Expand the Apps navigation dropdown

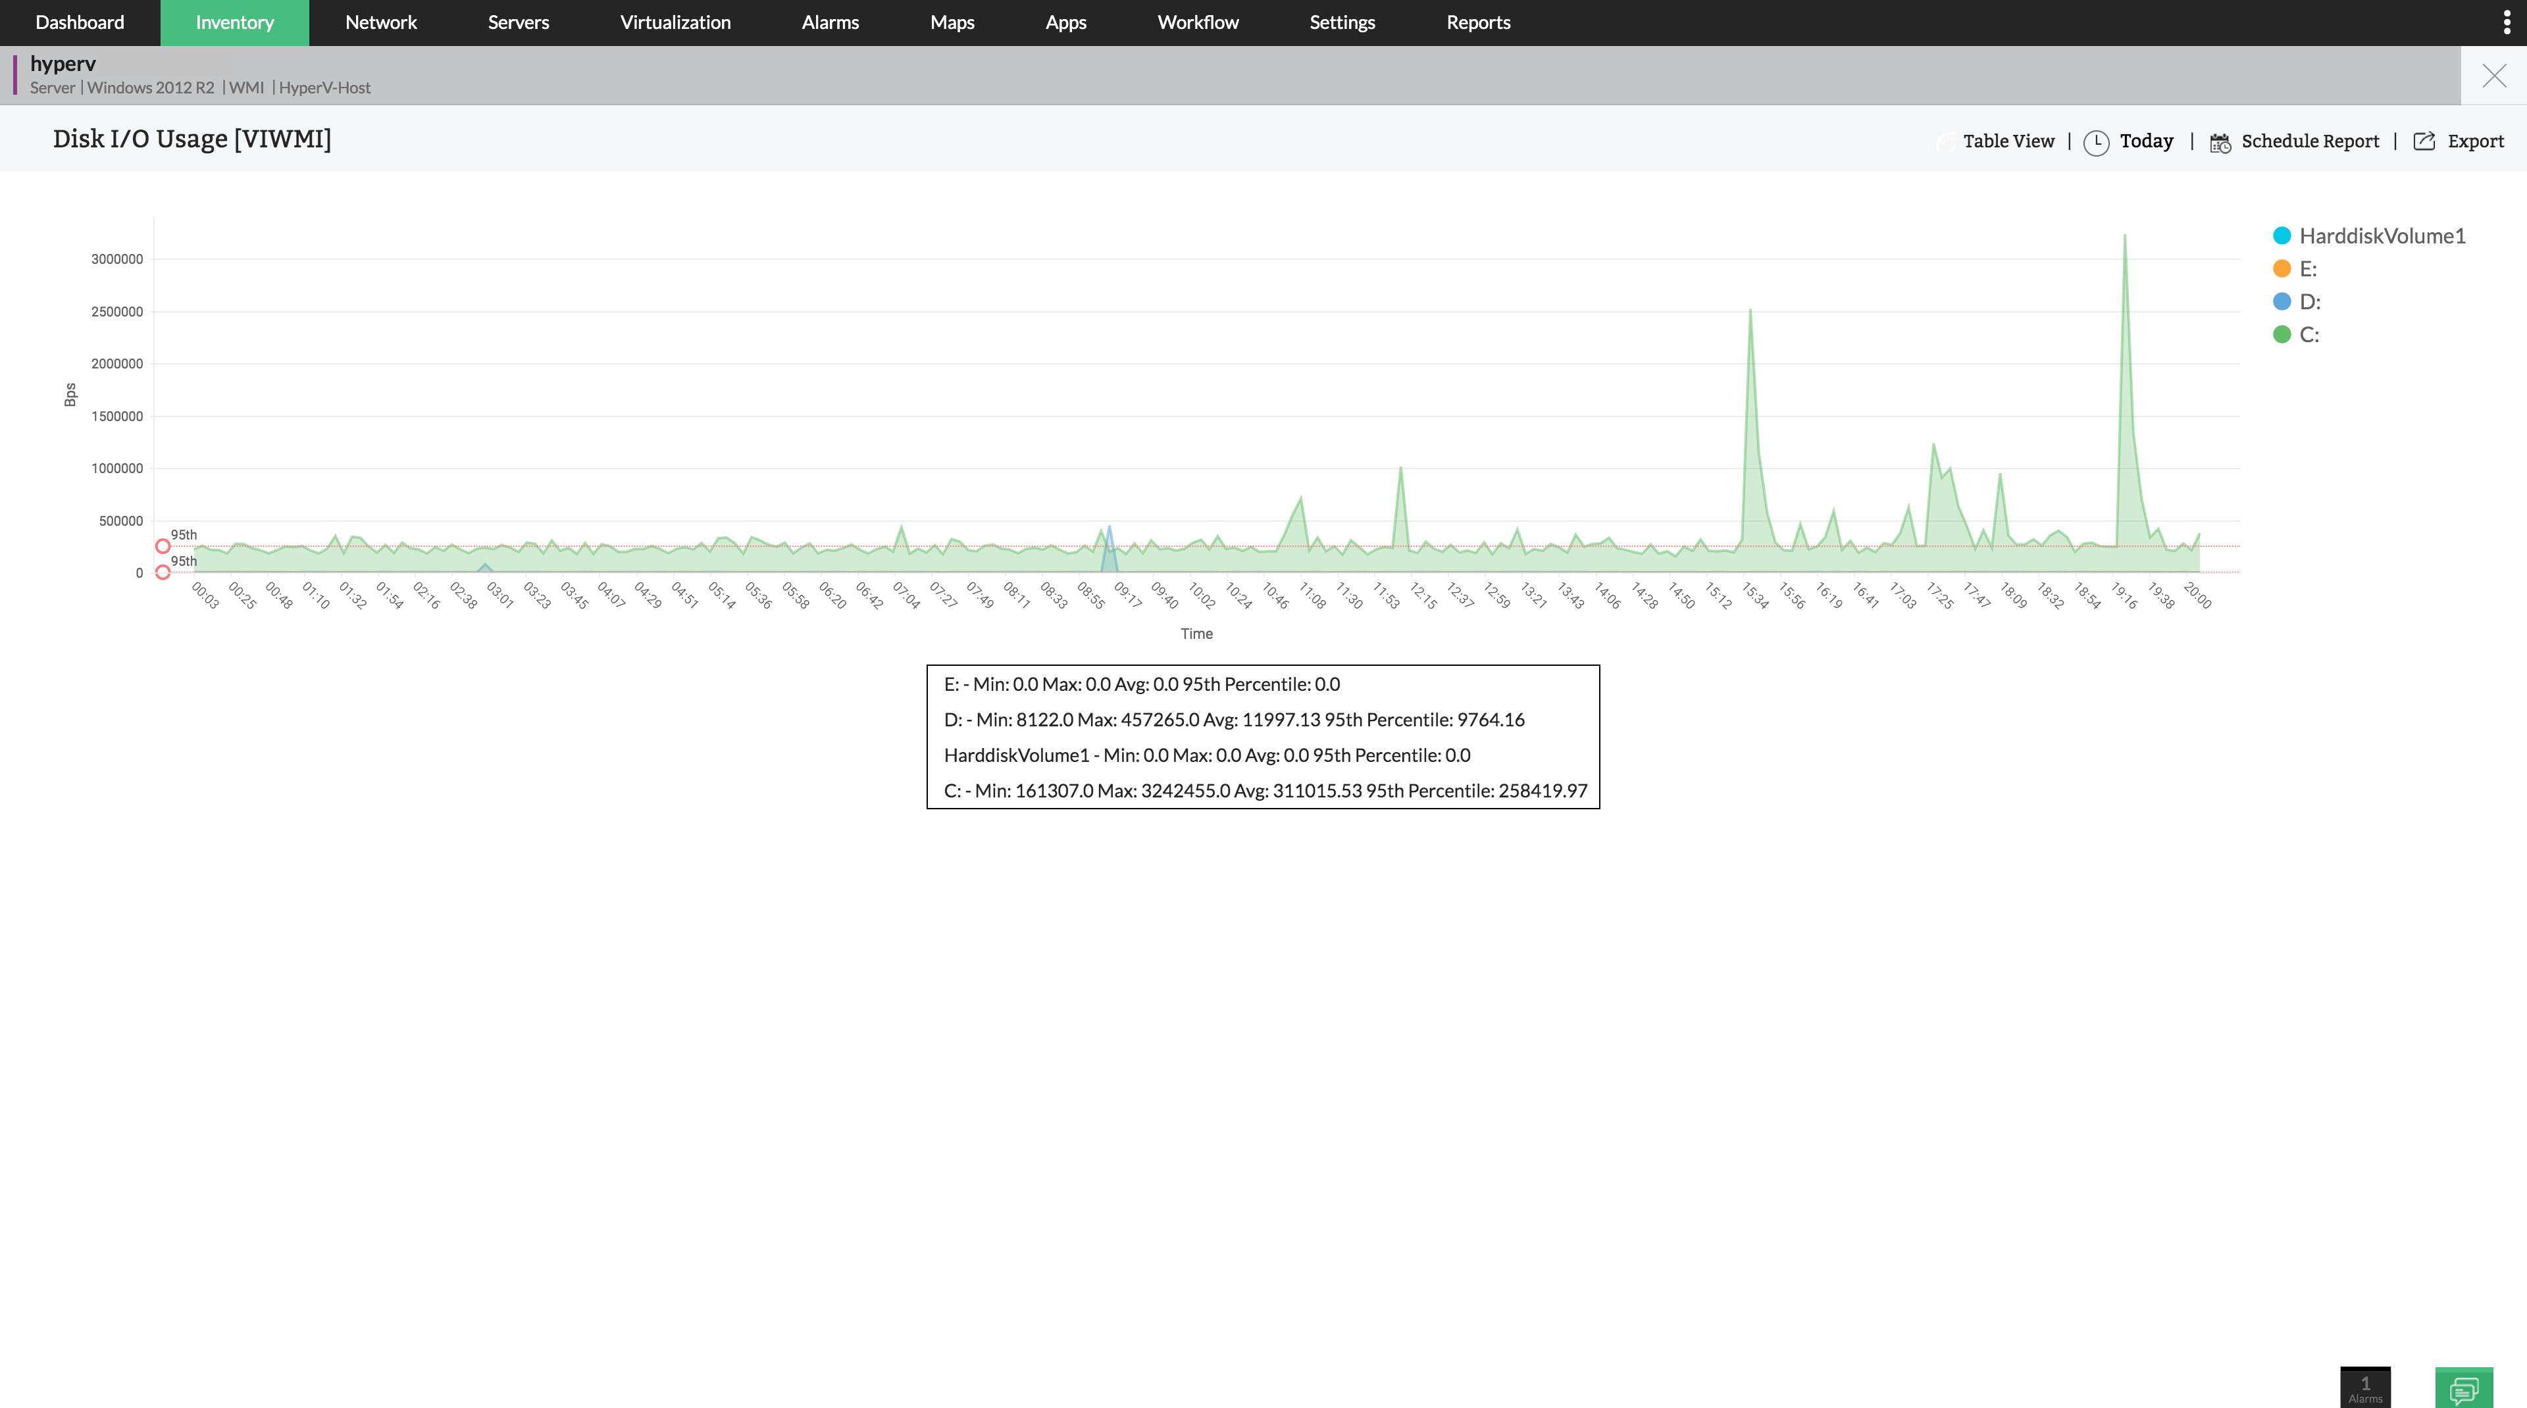pos(1065,22)
